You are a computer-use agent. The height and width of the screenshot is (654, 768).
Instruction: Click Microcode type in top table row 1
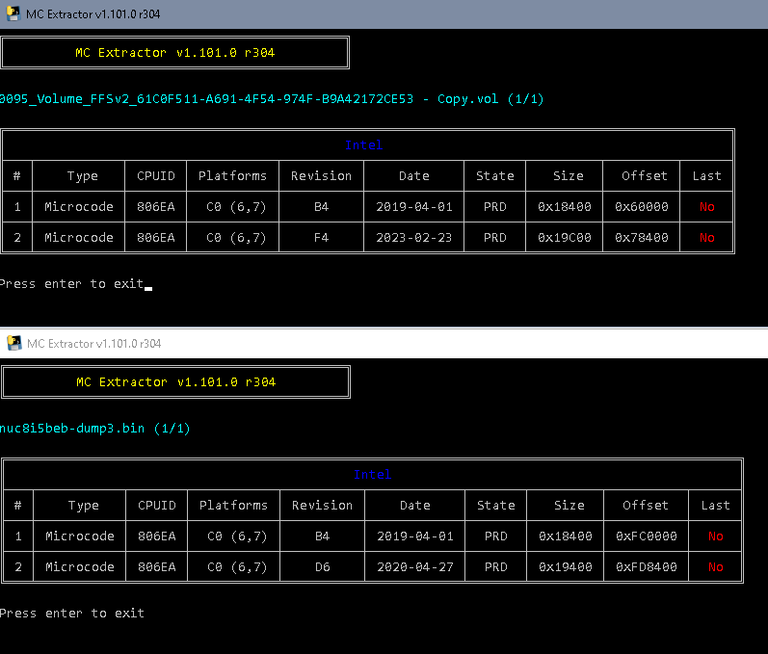(79, 206)
